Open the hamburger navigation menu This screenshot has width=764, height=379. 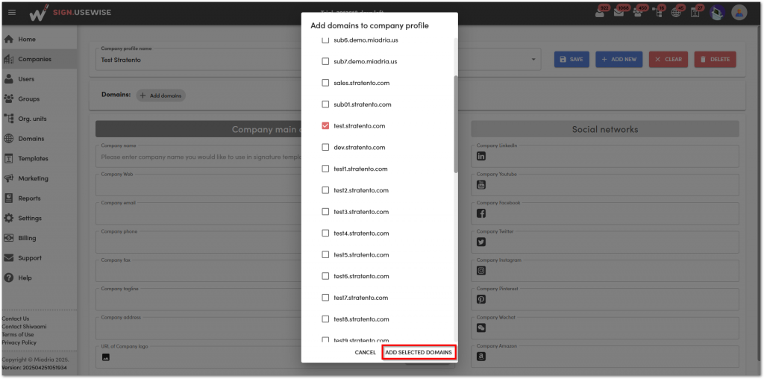pos(12,12)
